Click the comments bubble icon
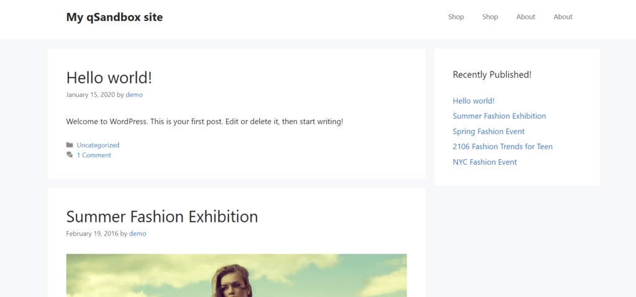Image resolution: width=636 pixels, height=297 pixels. coord(70,155)
